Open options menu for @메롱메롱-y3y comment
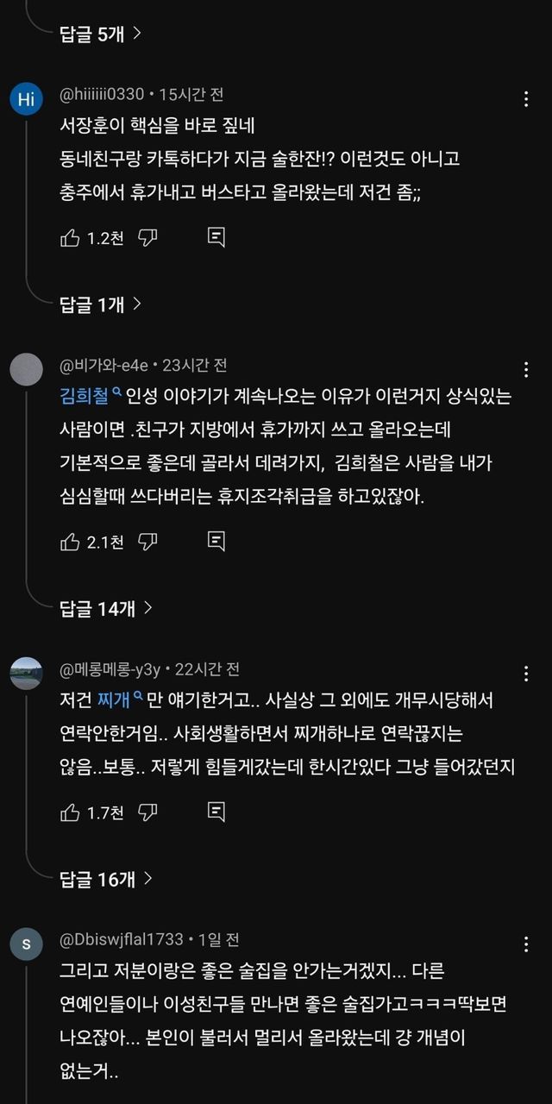The image size is (552, 1104). tap(526, 674)
